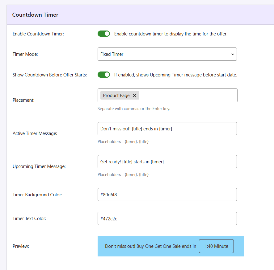Click the Countdown Timer section header
Image resolution: width=274 pixels, height=270 pixels.
coord(35,15)
